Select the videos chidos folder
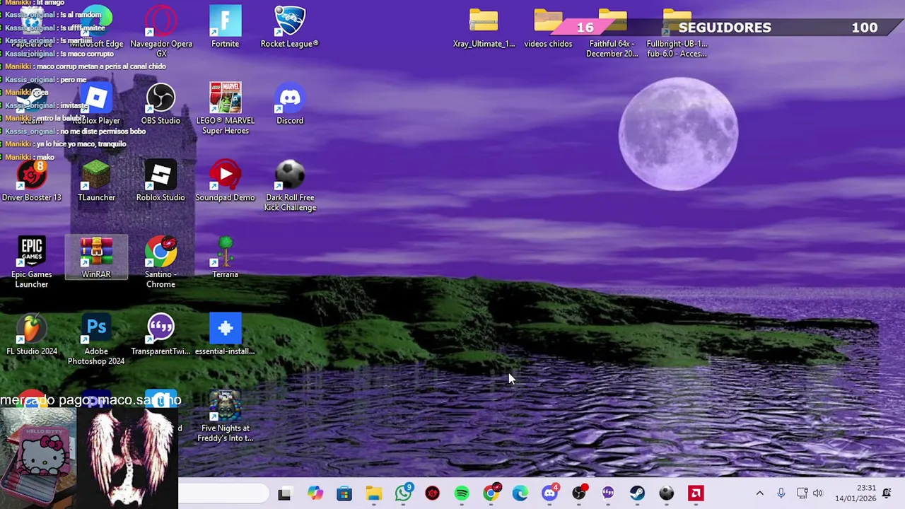This screenshot has width=905, height=509. coord(548,28)
